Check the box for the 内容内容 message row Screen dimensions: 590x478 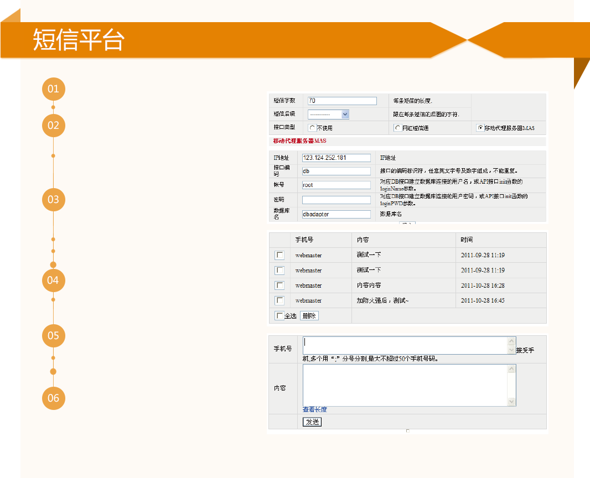click(280, 285)
